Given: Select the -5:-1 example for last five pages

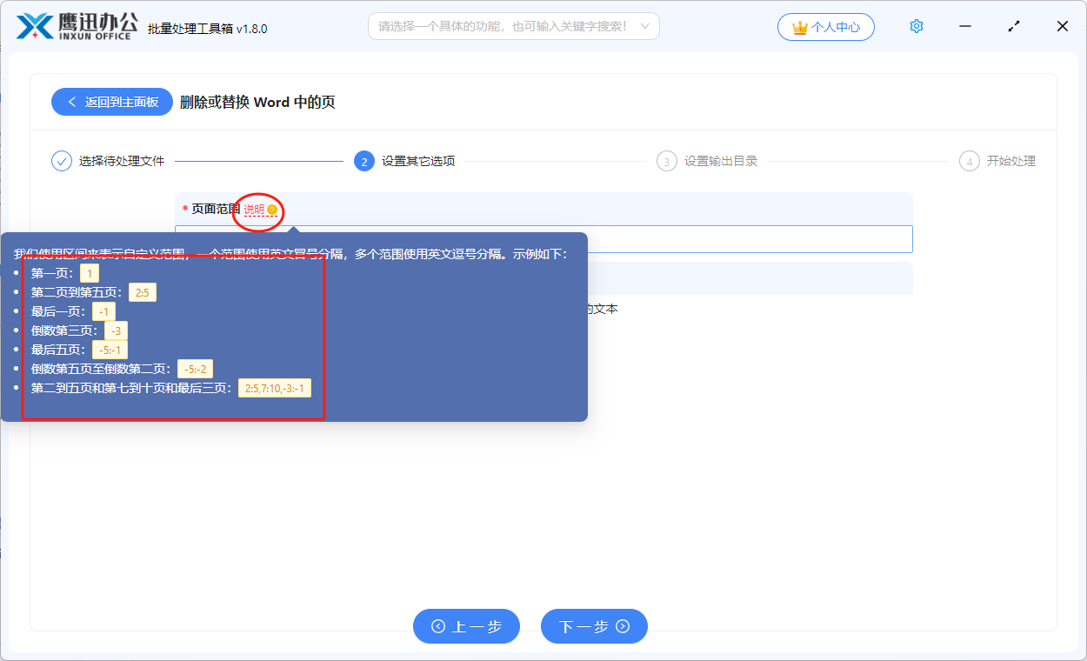Looking at the screenshot, I should pos(113,350).
